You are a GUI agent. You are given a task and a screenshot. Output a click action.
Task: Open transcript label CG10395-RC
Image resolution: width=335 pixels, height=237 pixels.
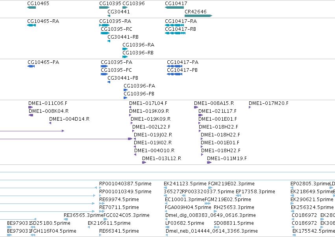[x=117, y=29]
